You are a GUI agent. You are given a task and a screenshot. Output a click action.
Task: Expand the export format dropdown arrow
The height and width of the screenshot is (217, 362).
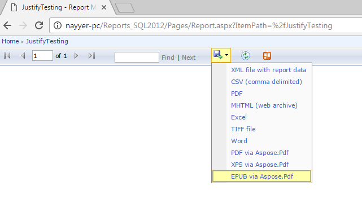point(226,55)
